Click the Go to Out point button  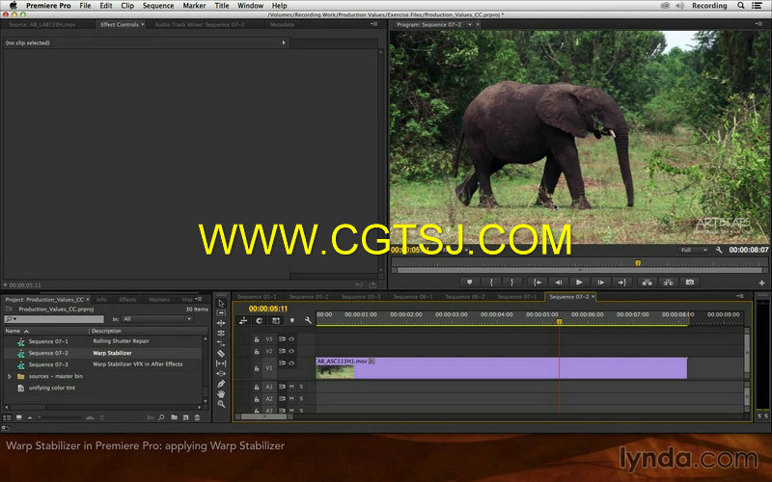621,282
